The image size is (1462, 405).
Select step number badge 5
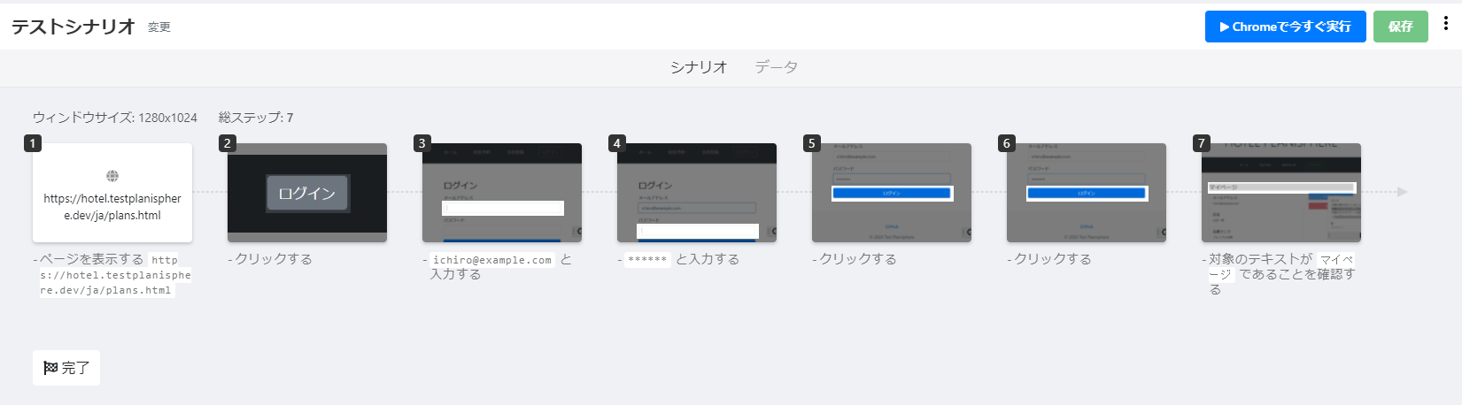click(812, 143)
